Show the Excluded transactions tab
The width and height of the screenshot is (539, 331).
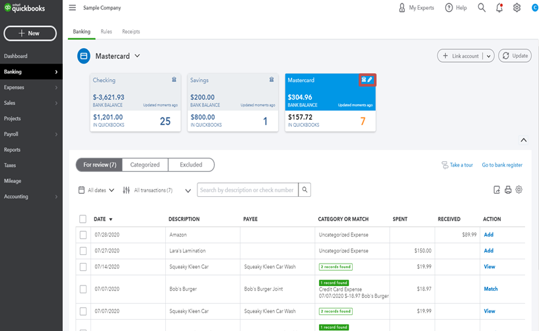pyautogui.click(x=191, y=165)
